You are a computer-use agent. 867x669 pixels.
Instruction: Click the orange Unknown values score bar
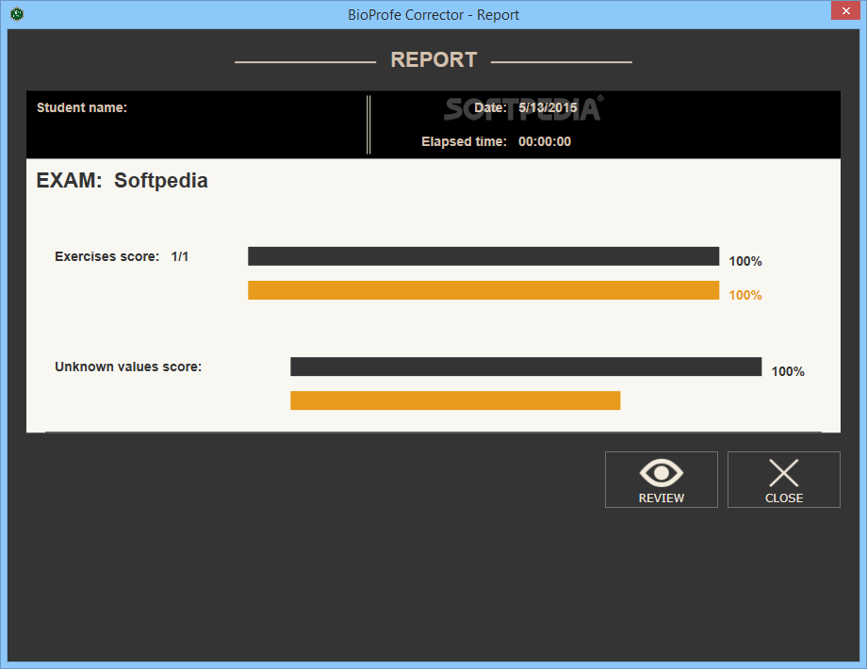point(455,400)
